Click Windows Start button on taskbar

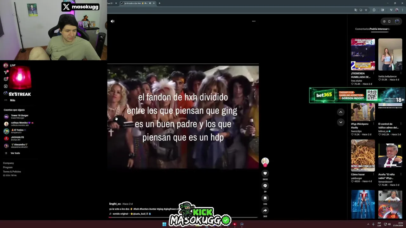pos(164,224)
